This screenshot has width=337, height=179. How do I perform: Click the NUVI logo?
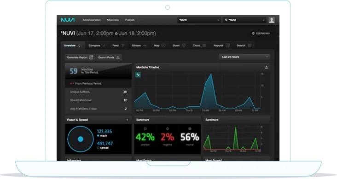68,20
